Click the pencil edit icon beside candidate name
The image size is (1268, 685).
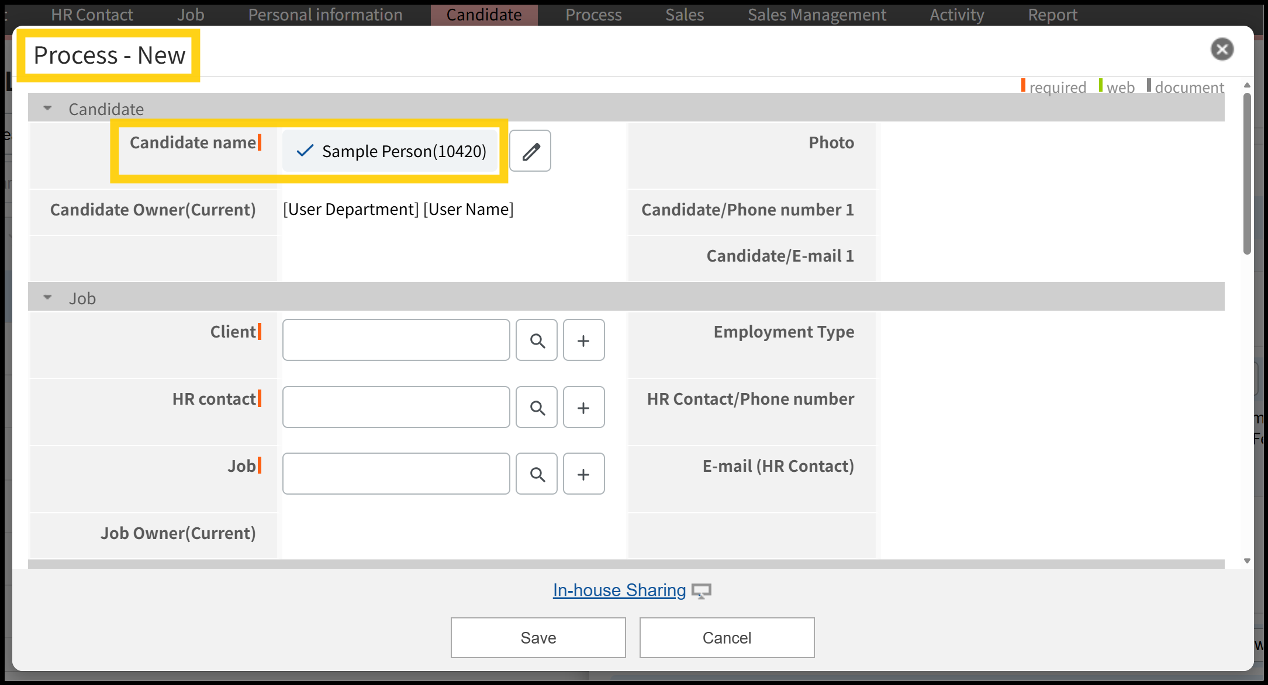(x=530, y=151)
